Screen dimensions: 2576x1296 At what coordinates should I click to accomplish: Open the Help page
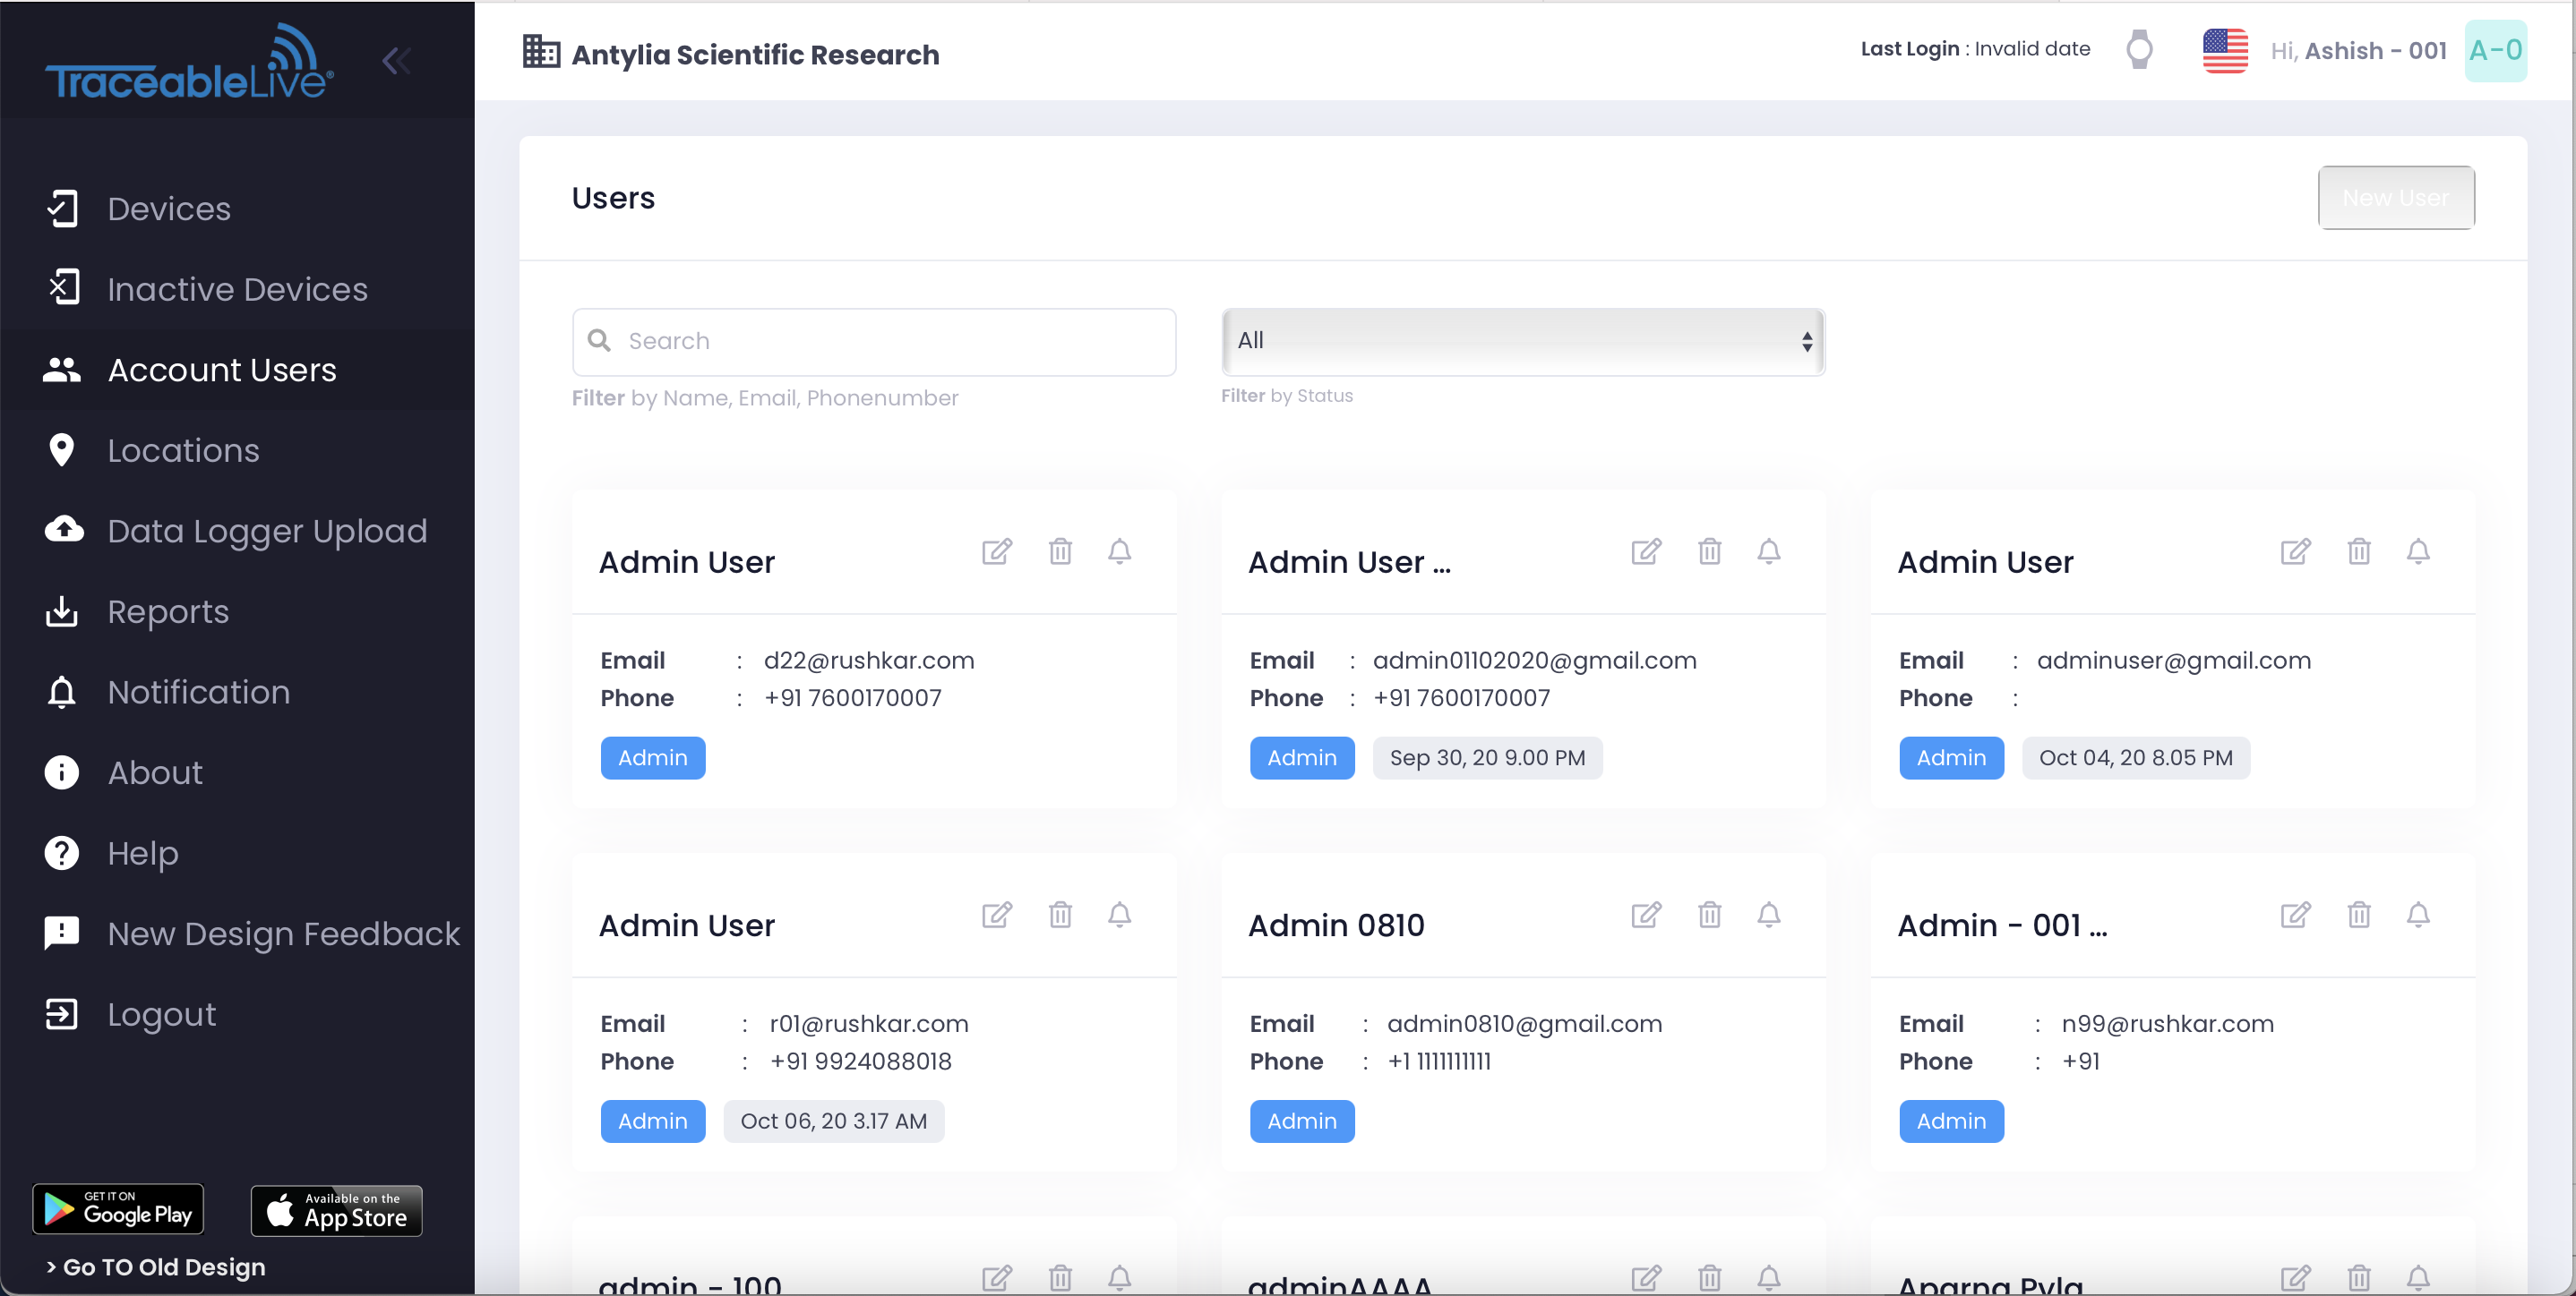coord(237,853)
